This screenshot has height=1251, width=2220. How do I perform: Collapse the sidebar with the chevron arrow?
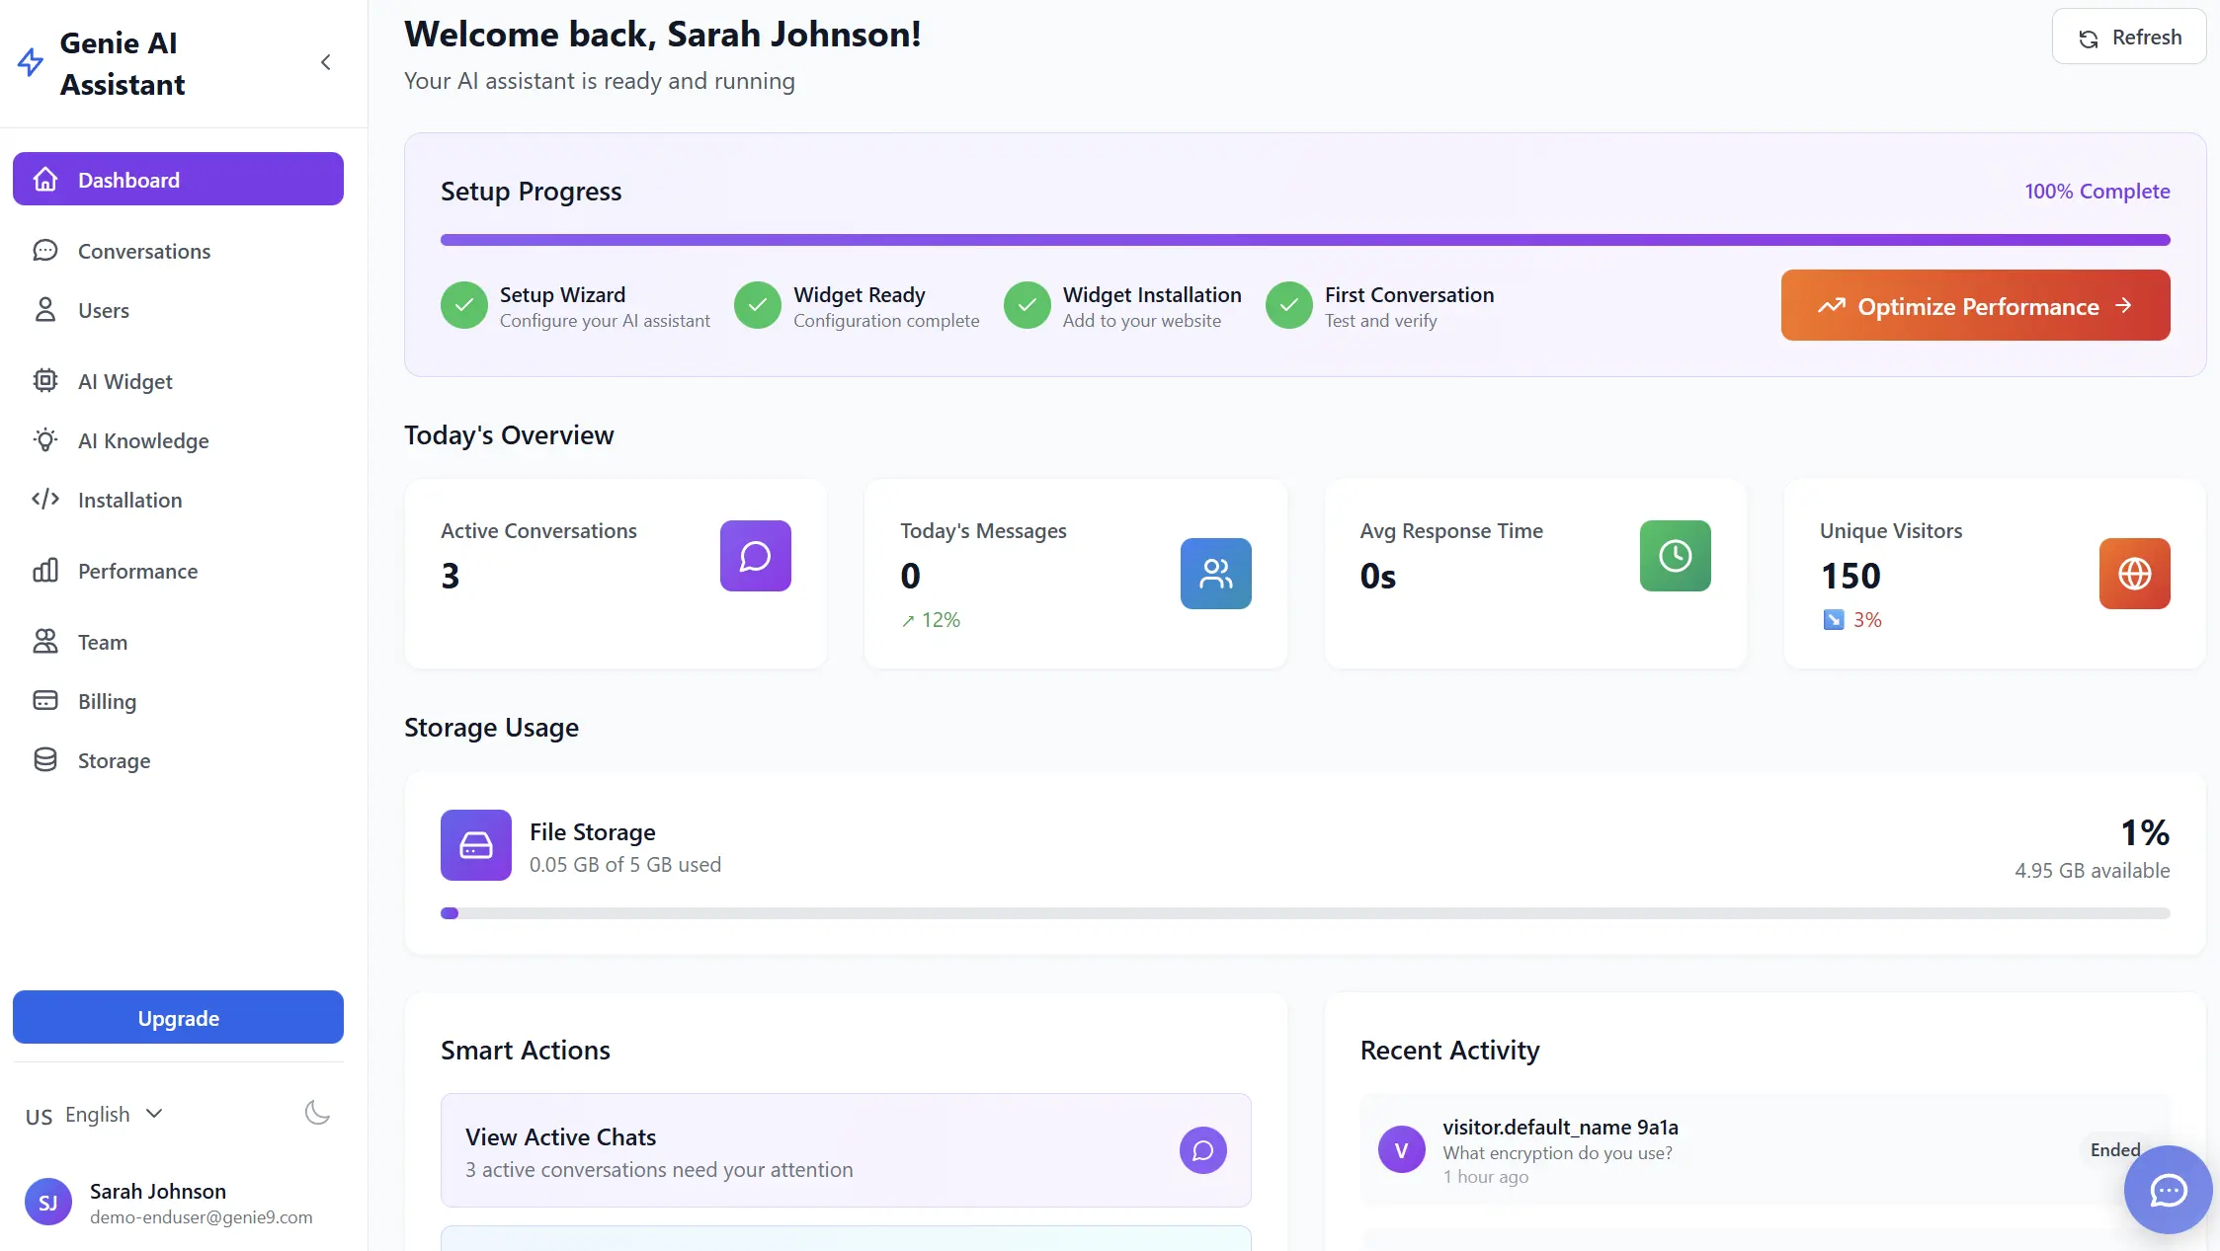click(326, 63)
